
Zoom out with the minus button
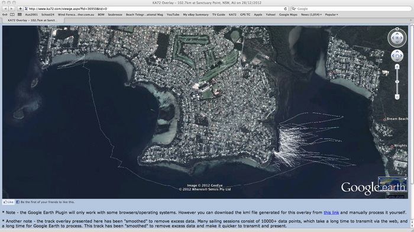[397, 97]
